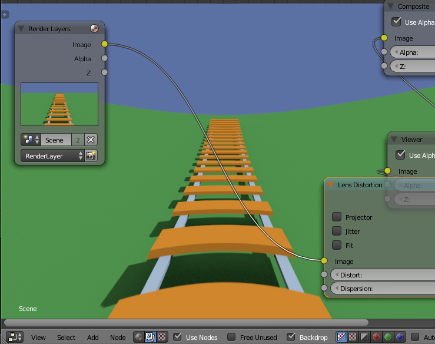Show backdrop color channels only

tap(353, 337)
